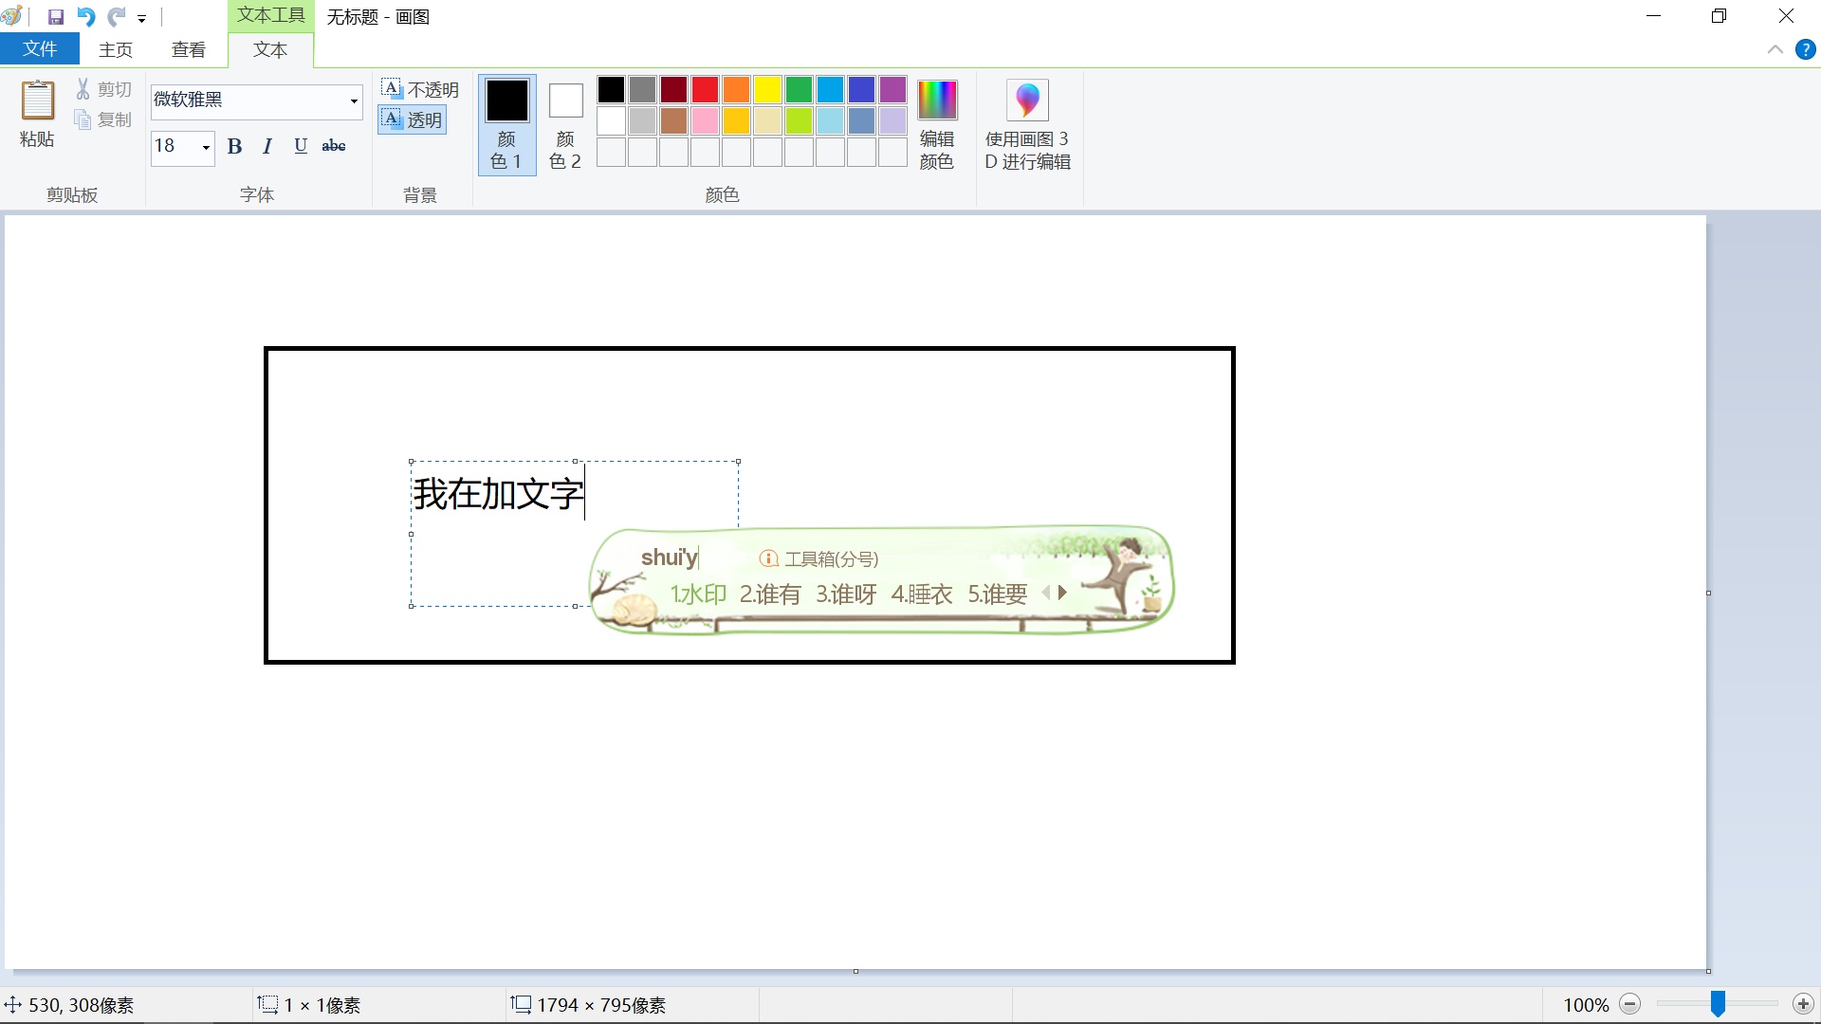Open Edit Colors rainbow icon
1821x1024 pixels.
click(x=937, y=101)
